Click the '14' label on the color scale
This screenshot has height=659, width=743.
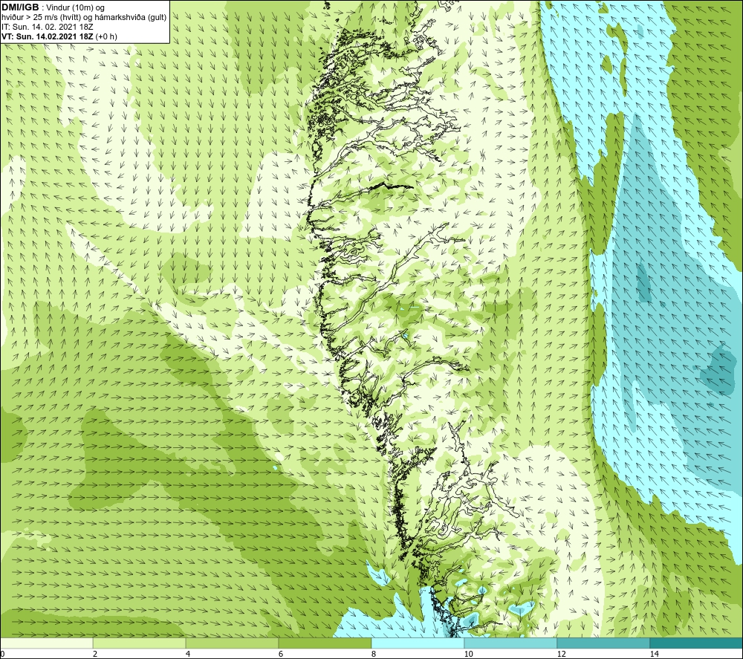(x=654, y=655)
